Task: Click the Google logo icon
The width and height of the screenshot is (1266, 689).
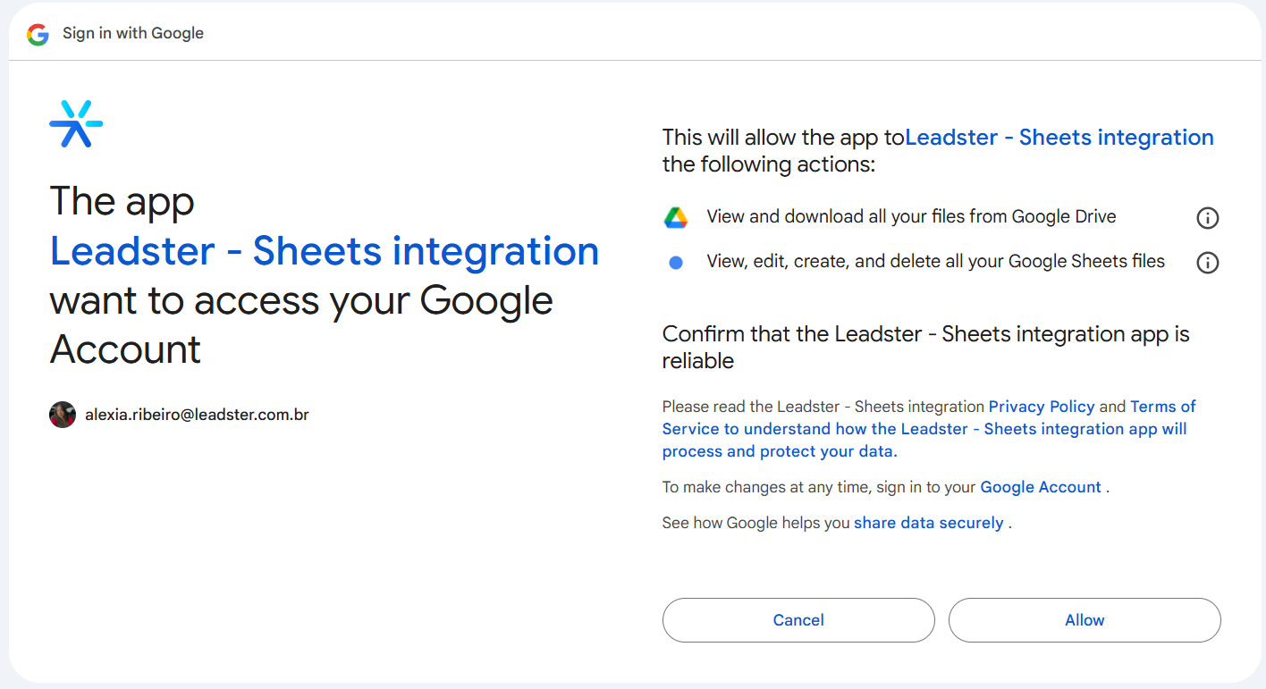Action: coord(38,34)
